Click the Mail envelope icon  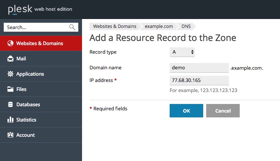10,59
